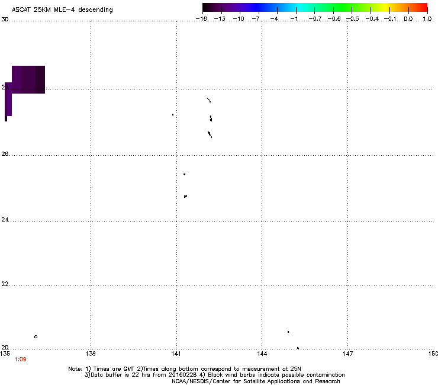Click the red "1:09" time stamp
Viewport: 438px width, 385px height.
(x=20, y=360)
